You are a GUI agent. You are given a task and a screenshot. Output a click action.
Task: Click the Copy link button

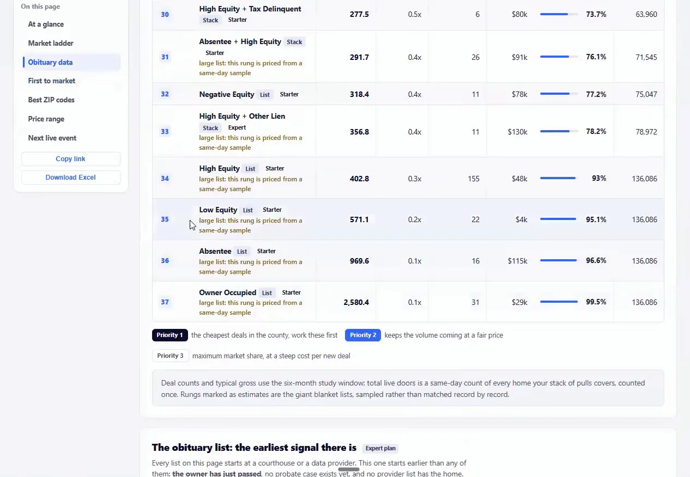71,159
